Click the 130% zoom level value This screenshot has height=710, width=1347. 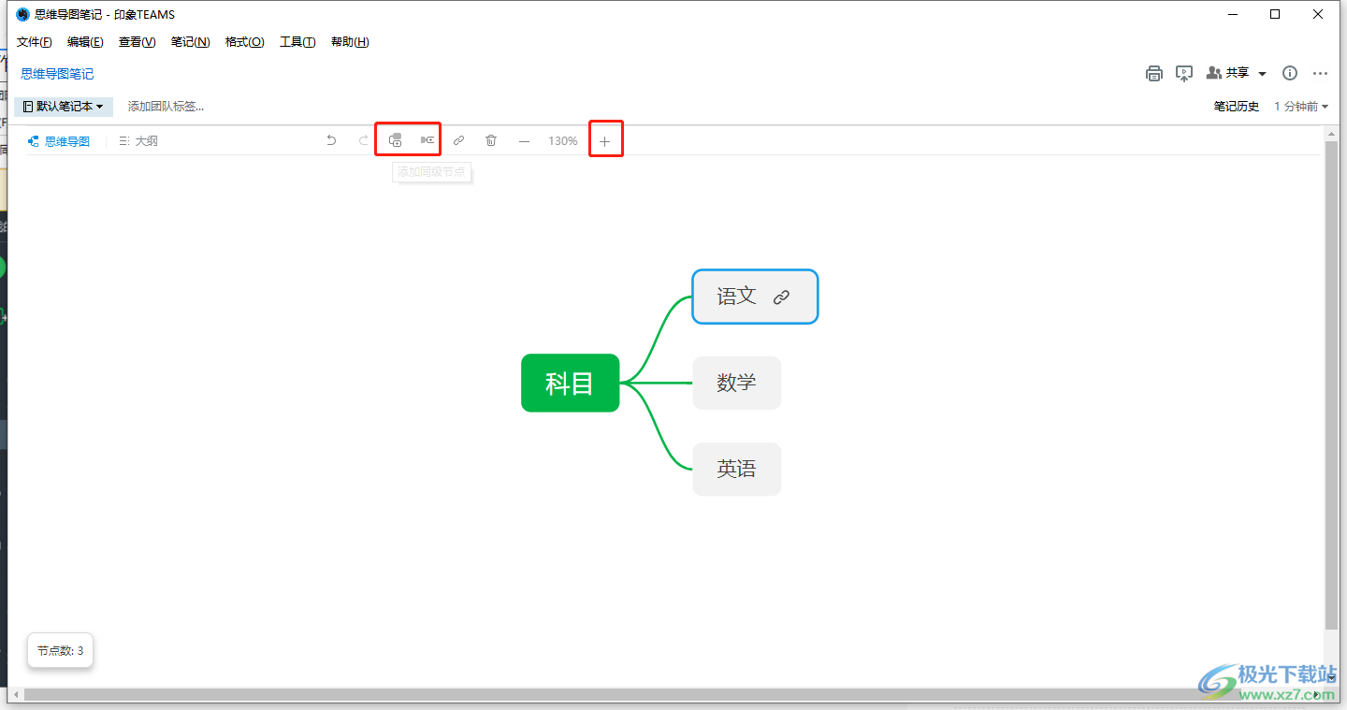[x=563, y=141]
